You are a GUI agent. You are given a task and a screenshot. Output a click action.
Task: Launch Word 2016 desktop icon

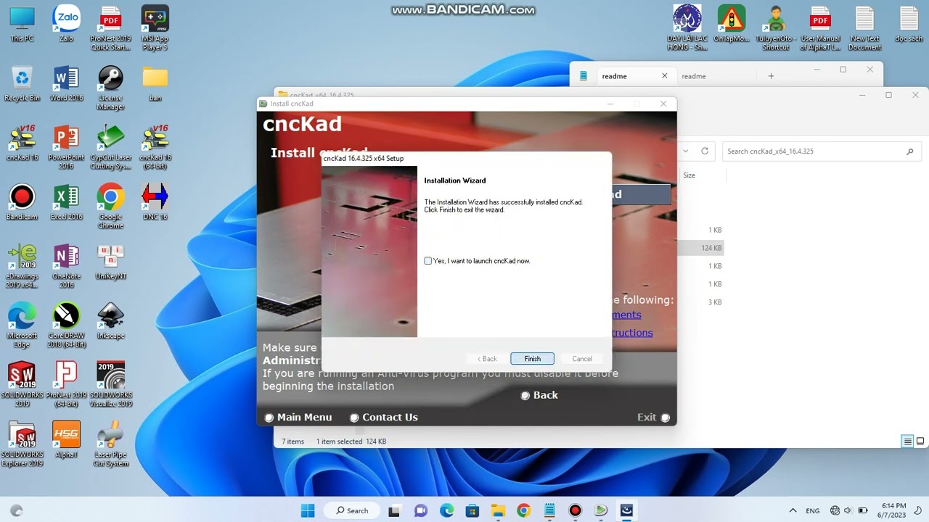click(x=66, y=83)
